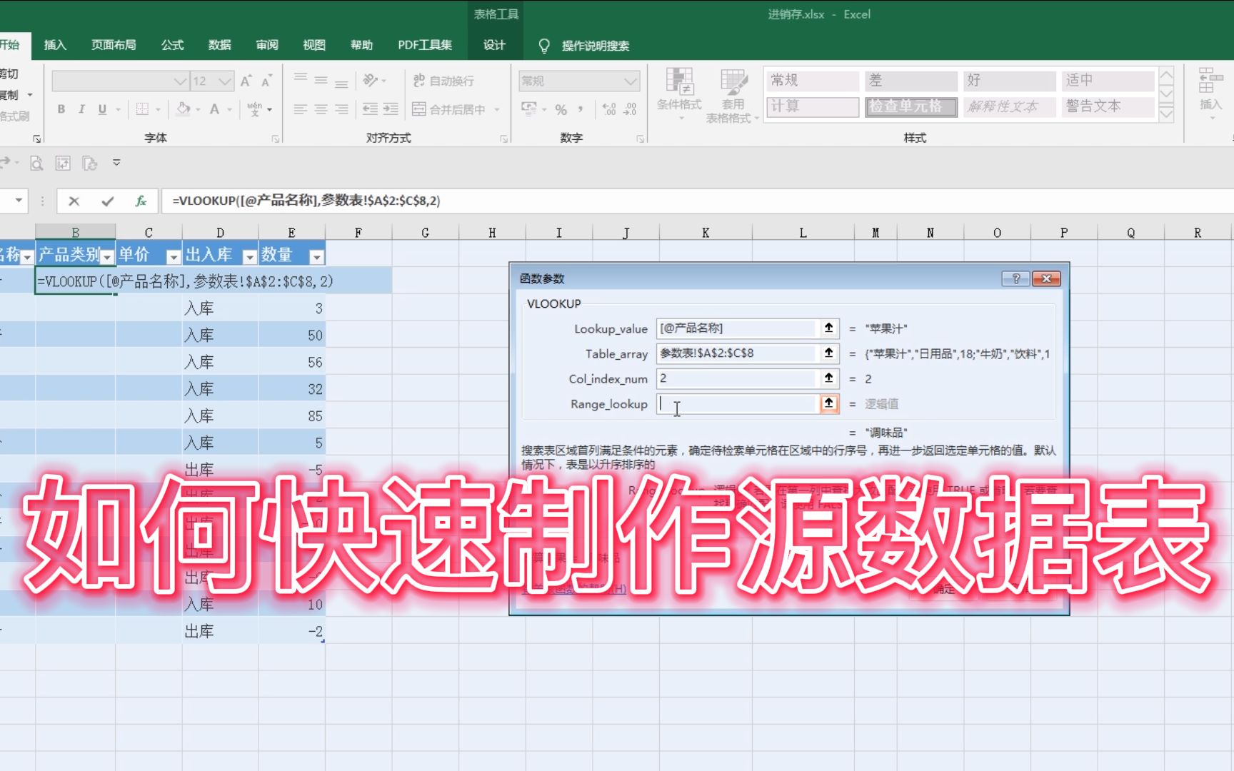
Task: Click the Italic formatting icon
Action: [x=81, y=109]
